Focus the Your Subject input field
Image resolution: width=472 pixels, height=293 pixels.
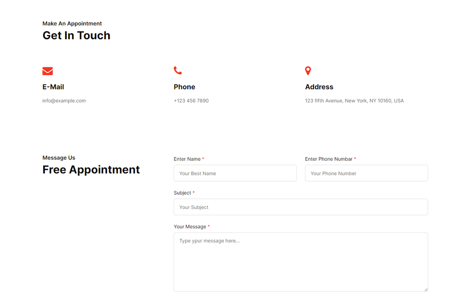pos(300,207)
